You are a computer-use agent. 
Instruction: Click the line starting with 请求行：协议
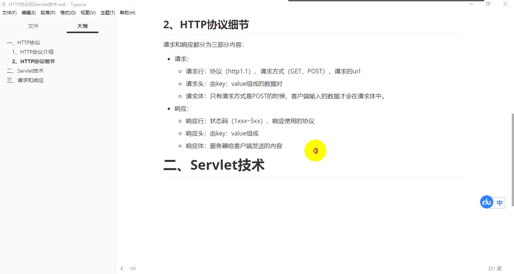pos(273,71)
